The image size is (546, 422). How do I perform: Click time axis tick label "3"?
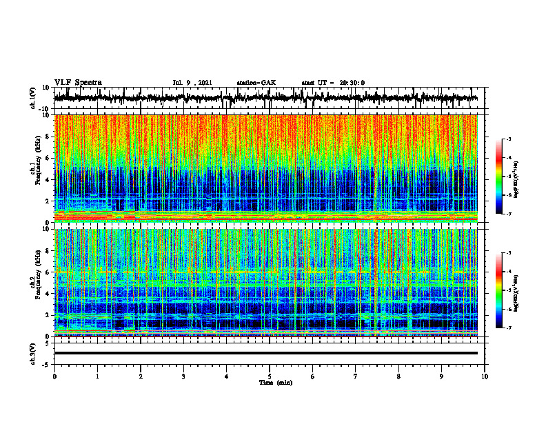coord(183,376)
